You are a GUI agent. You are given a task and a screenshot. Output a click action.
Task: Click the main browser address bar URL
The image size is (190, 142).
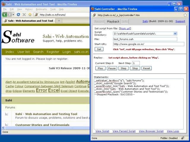point(53,15)
